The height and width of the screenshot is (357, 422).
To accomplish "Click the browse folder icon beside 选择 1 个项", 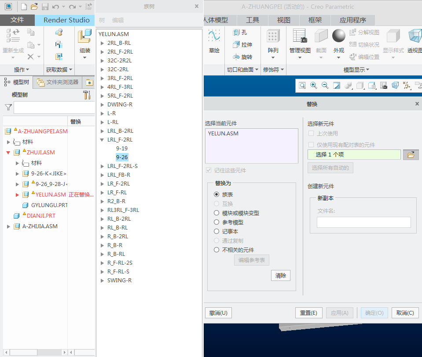I will (x=411, y=155).
